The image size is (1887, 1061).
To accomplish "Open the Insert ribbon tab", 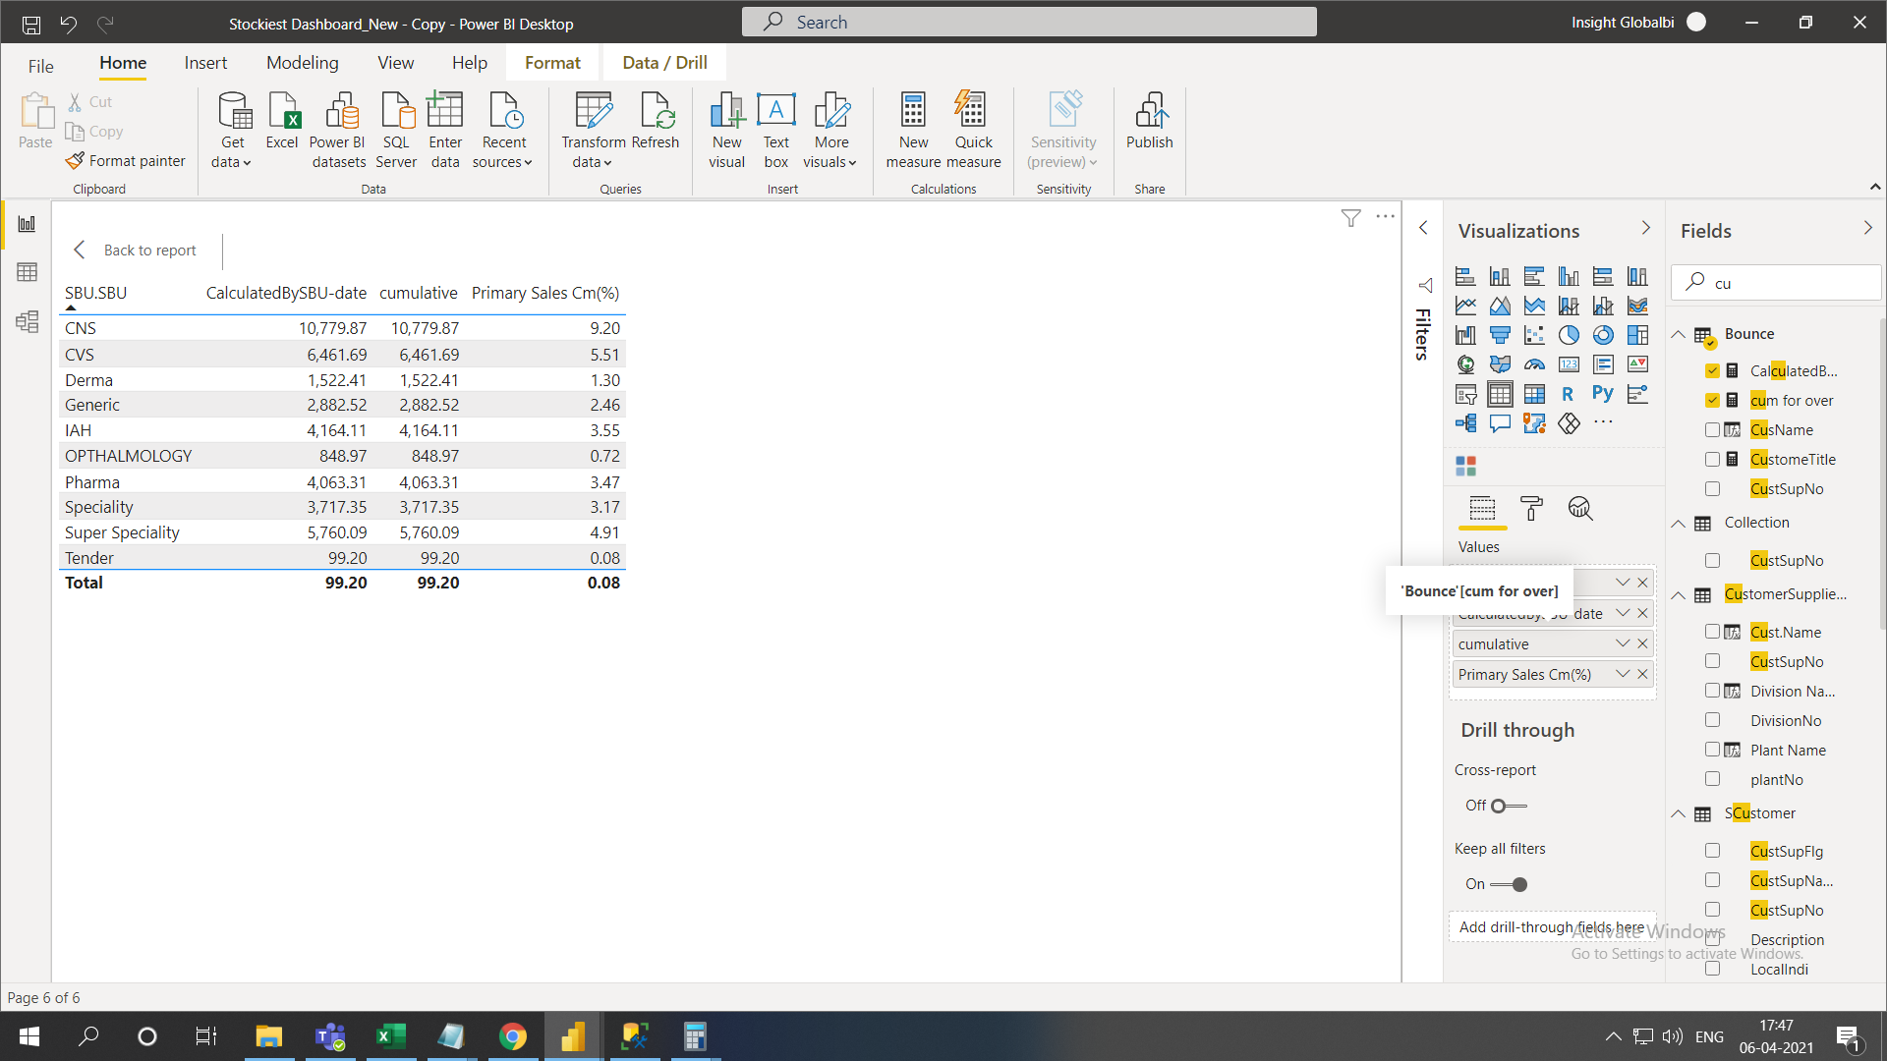I will [205, 63].
